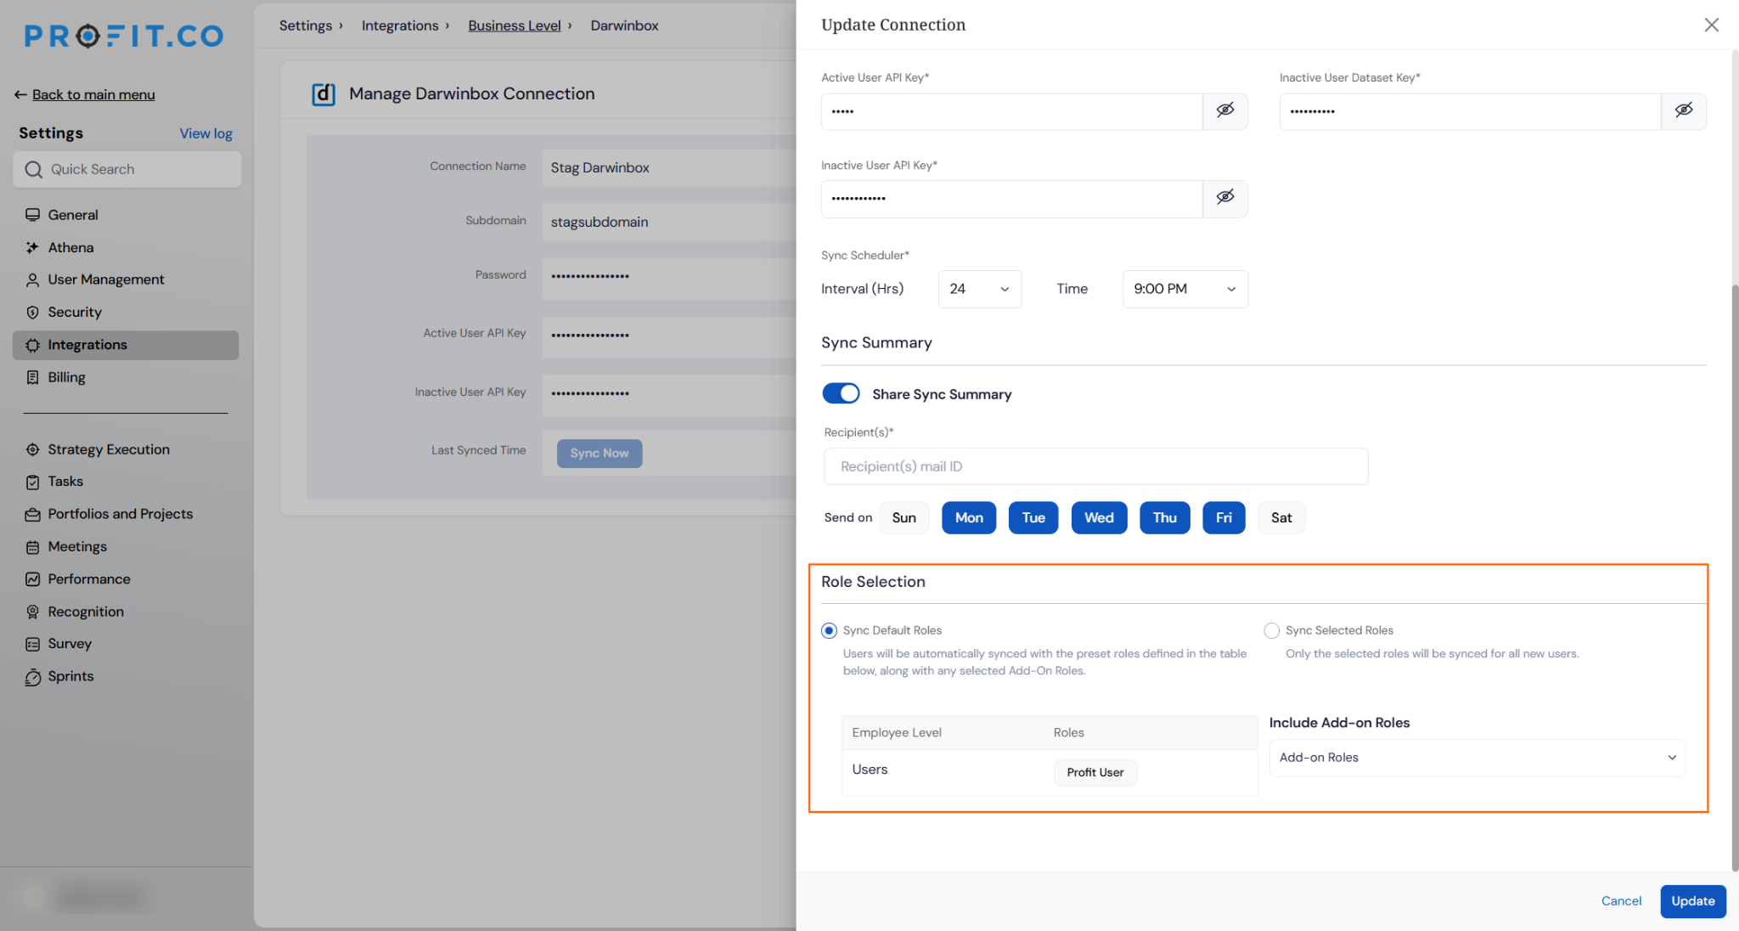The width and height of the screenshot is (1739, 931).
Task: Click the Strategy Execution target icon
Action: click(x=32, y=449)
